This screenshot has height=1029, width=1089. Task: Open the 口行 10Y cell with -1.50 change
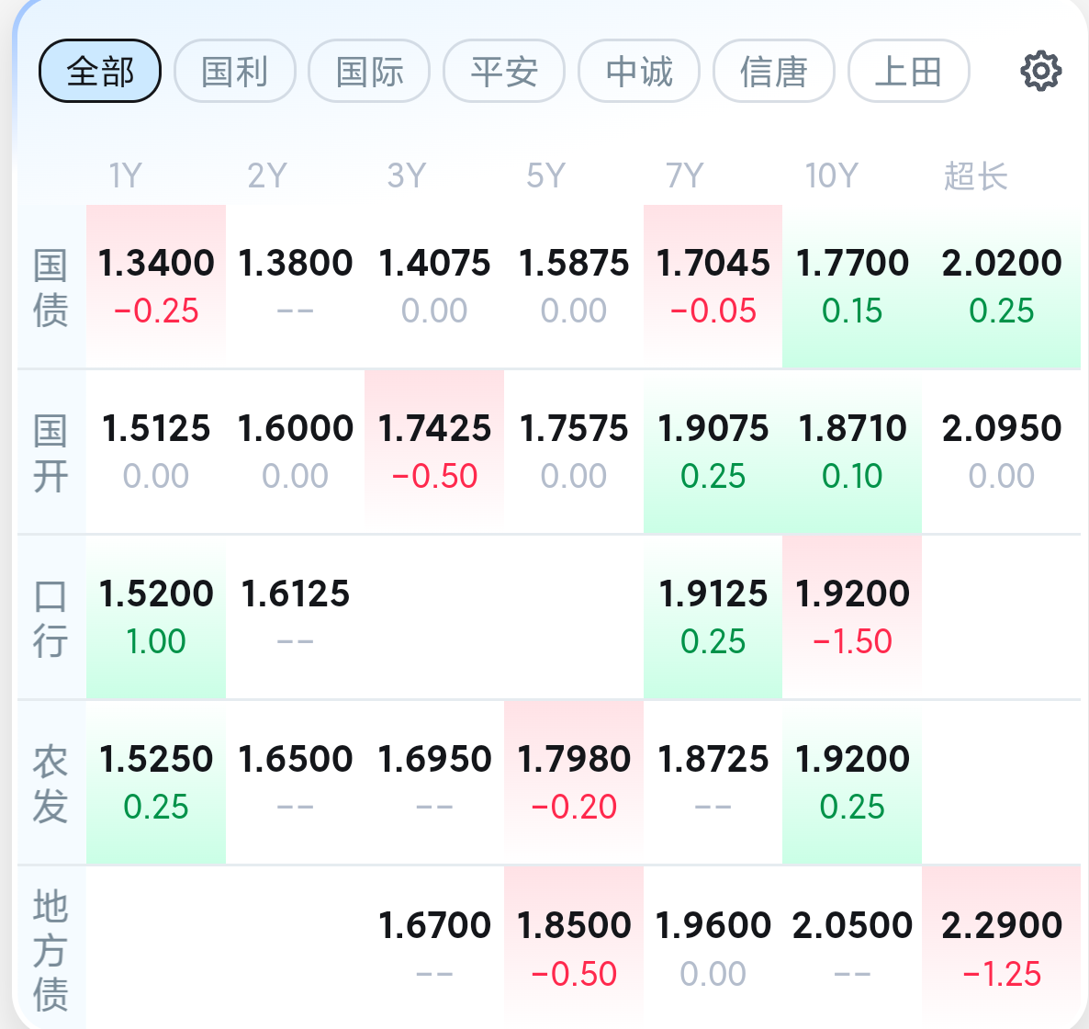pos(852,617)
